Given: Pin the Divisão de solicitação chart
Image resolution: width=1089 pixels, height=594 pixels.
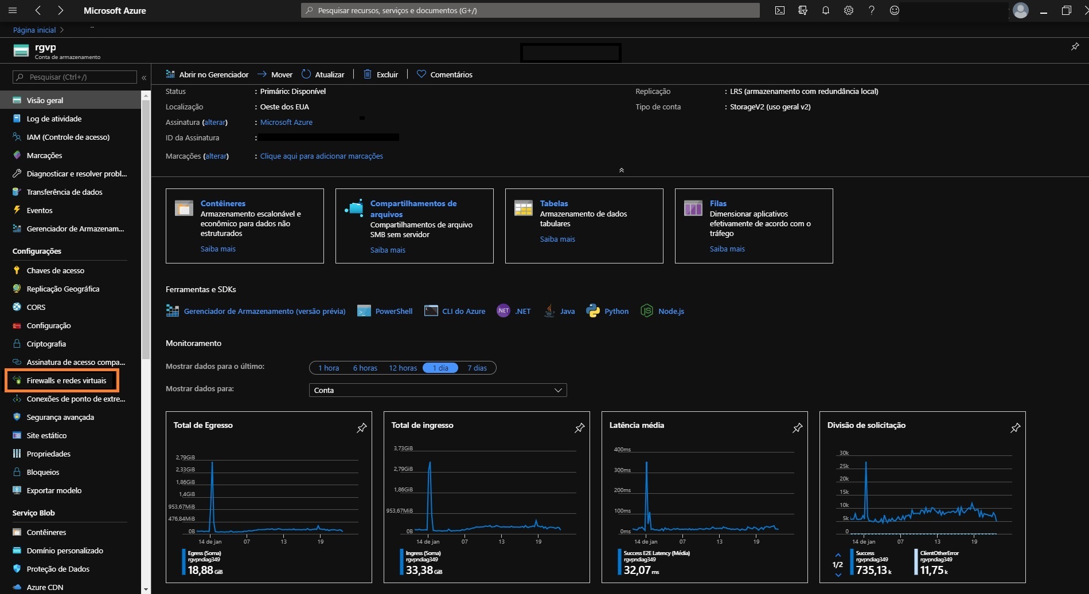Looking at the screenshot, I should click(x=1016, y=428).
